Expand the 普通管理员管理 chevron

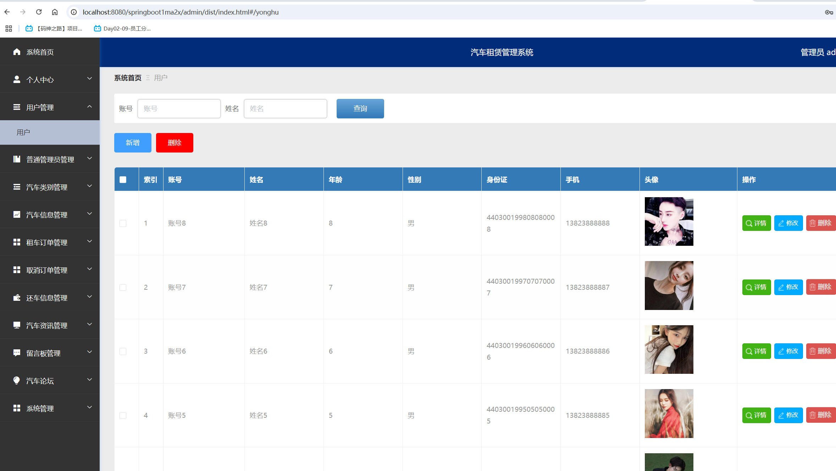point(90,158)
